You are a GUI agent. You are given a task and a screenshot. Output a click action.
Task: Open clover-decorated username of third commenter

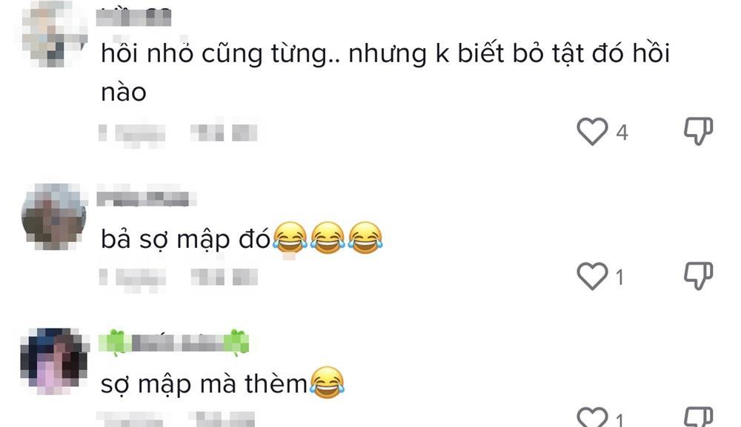(x=173, y=343)
